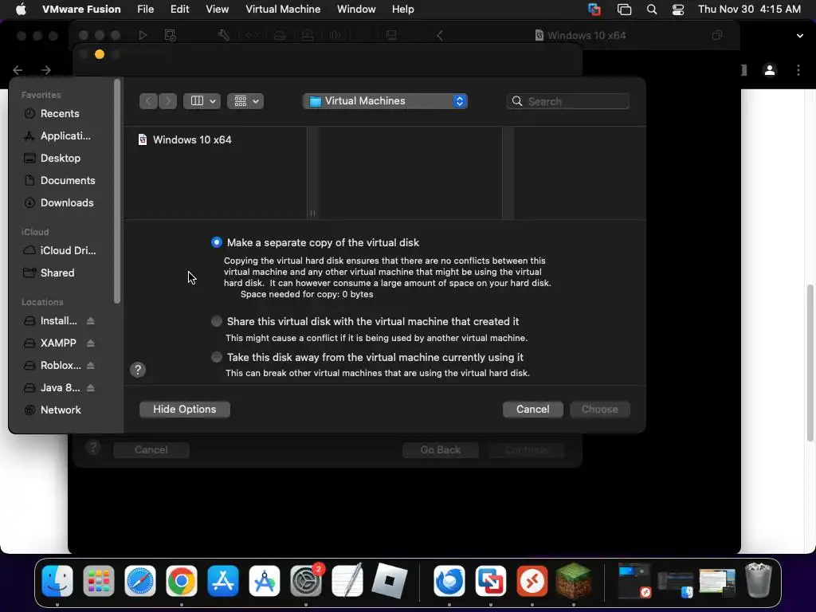816x612 pixels.
Task: Open the Window menu
Action: pos(356,9)
